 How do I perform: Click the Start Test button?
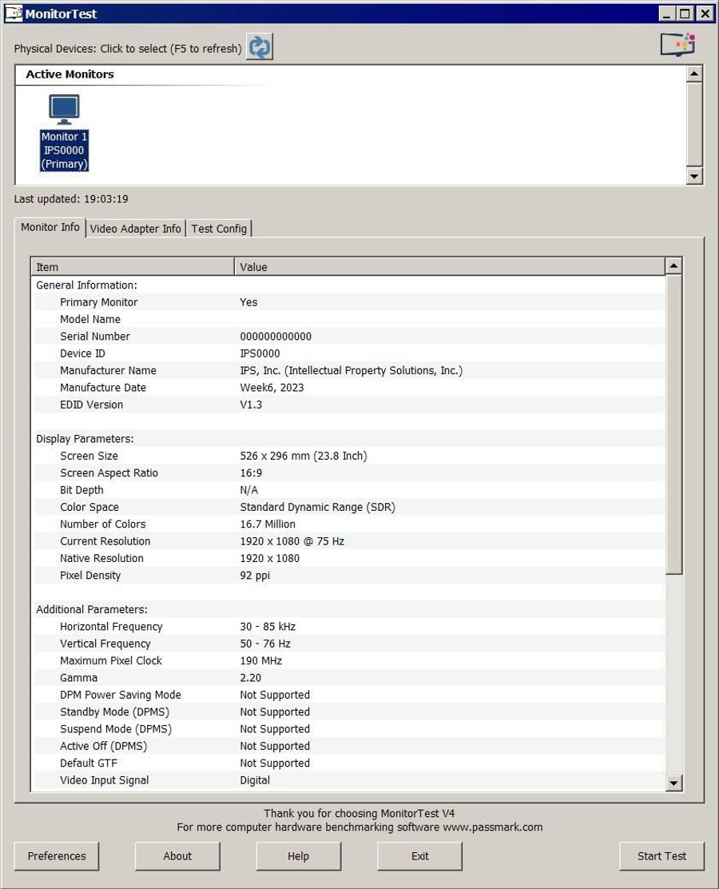pos(661,856)
